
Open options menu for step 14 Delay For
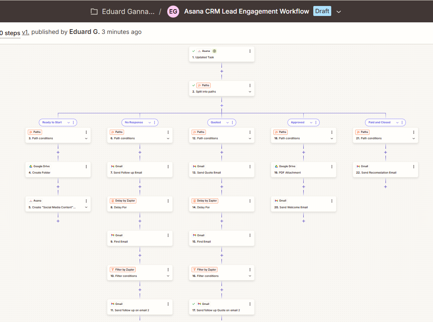[x=250, y=201]
